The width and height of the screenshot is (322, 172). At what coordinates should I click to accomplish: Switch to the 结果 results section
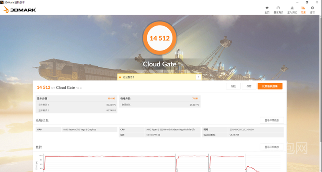point(303,10)
